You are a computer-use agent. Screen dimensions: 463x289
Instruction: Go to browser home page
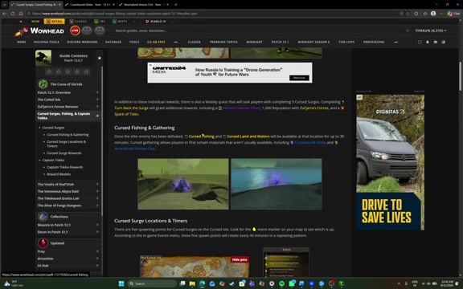(21, 14)
